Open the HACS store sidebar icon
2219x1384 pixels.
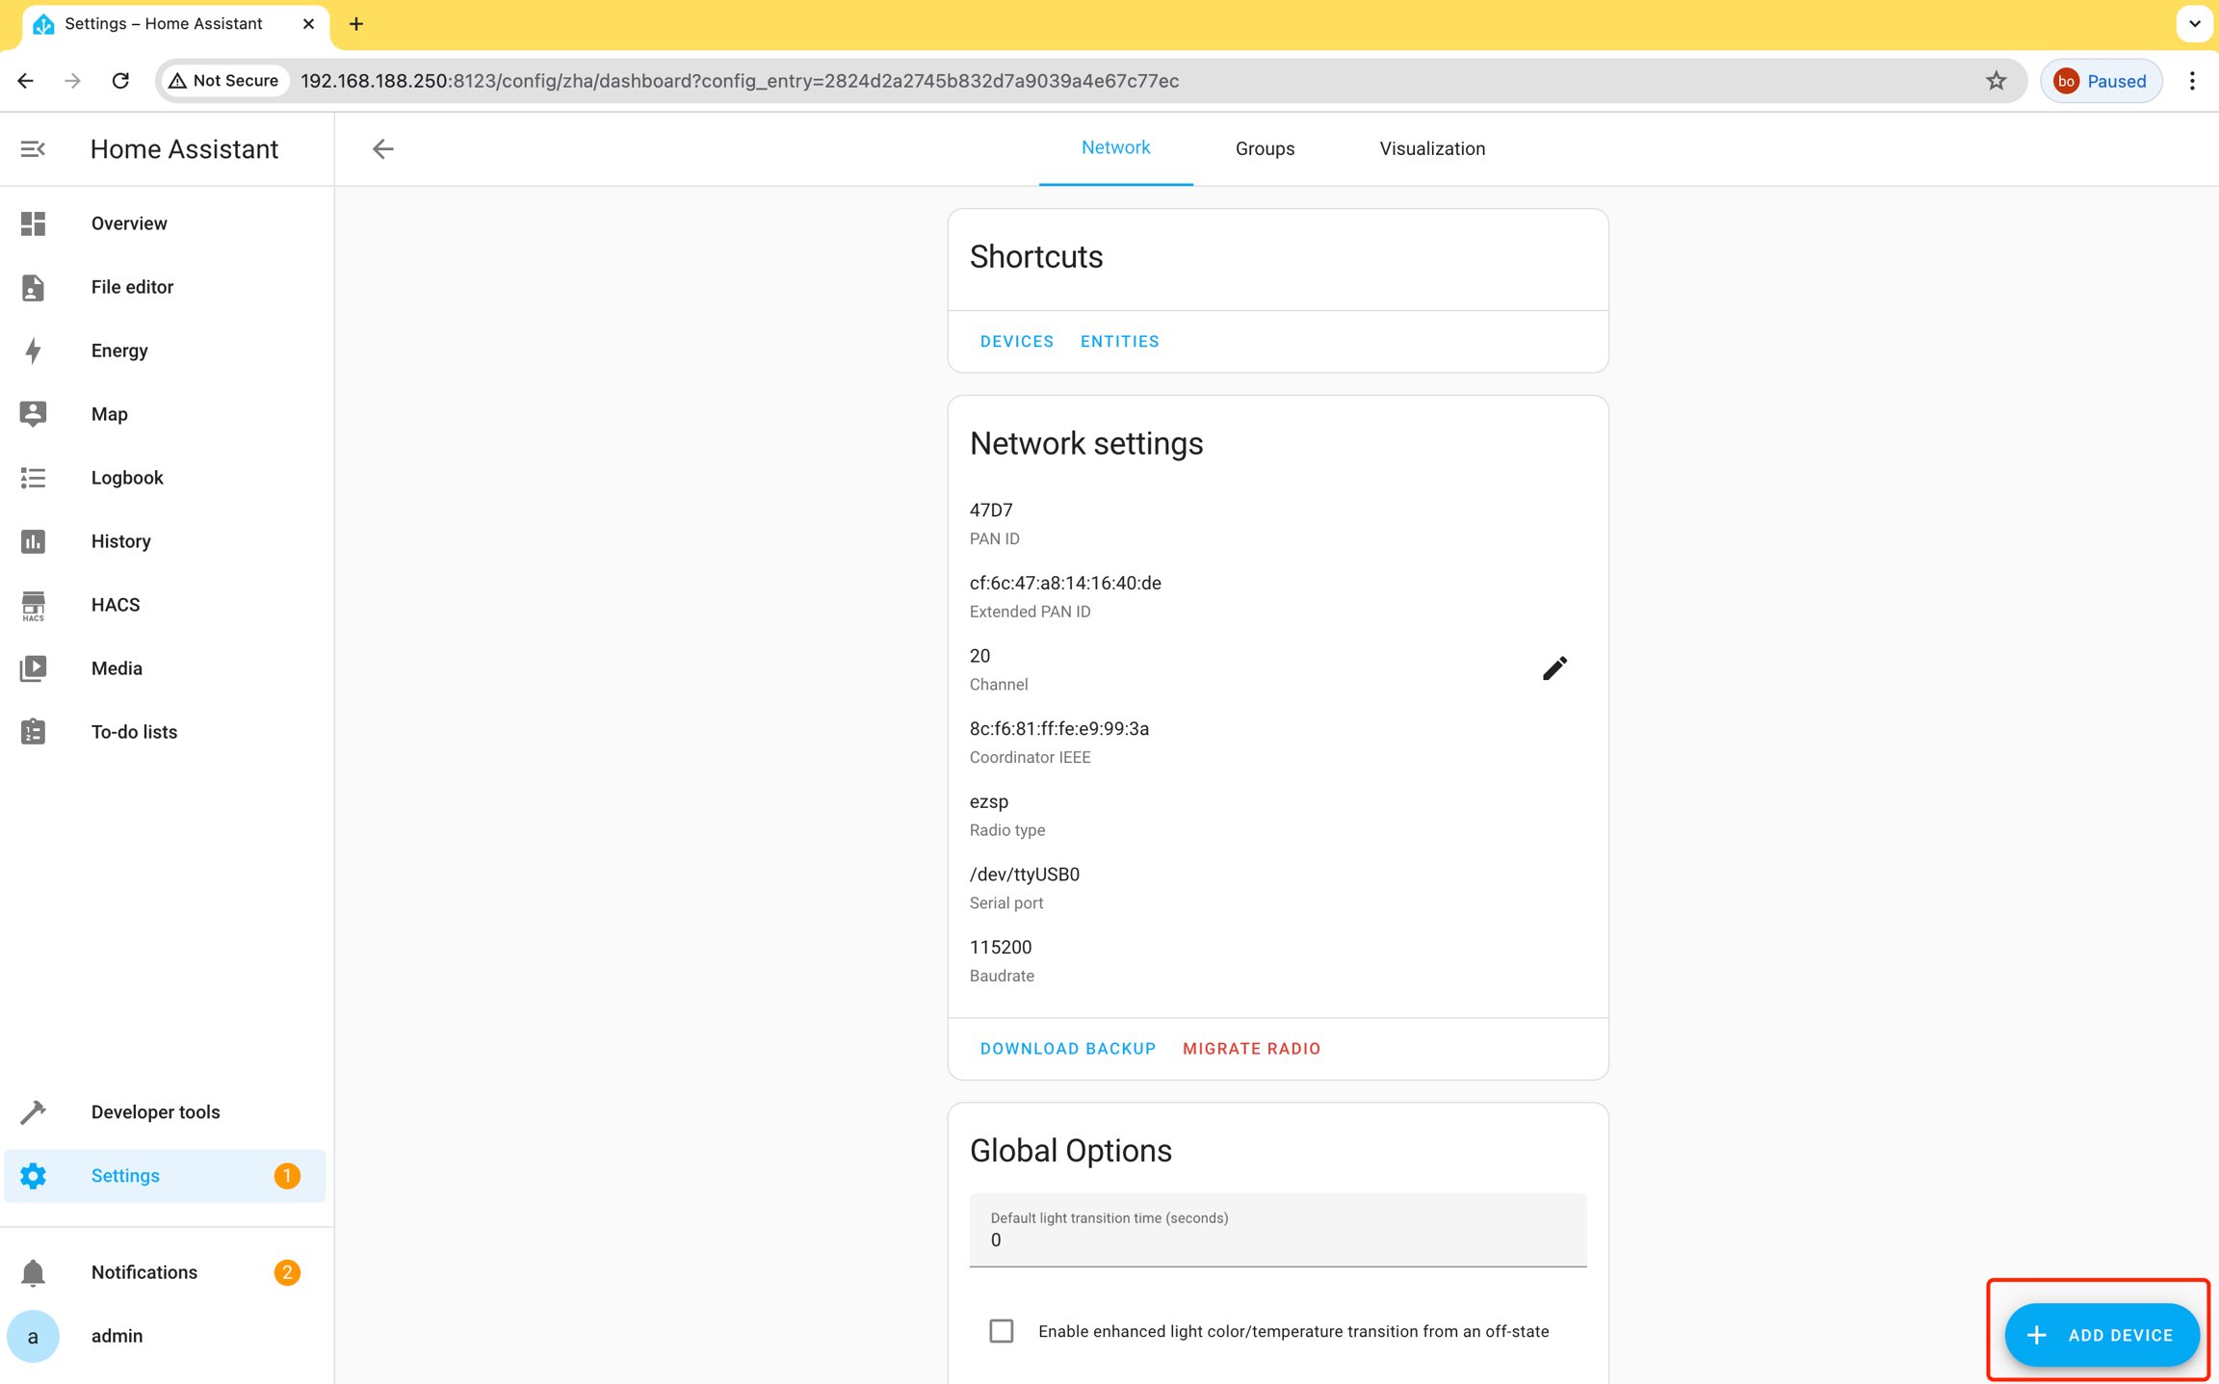33,605
